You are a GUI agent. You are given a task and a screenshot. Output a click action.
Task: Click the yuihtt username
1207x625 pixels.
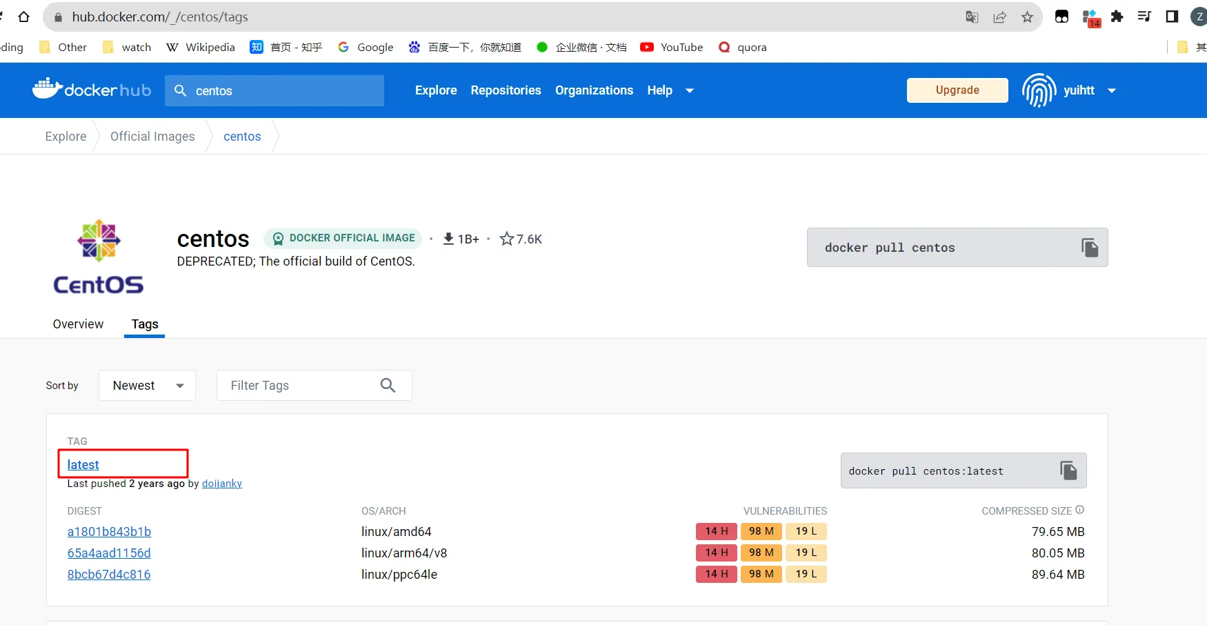(x=1079, y=90)
